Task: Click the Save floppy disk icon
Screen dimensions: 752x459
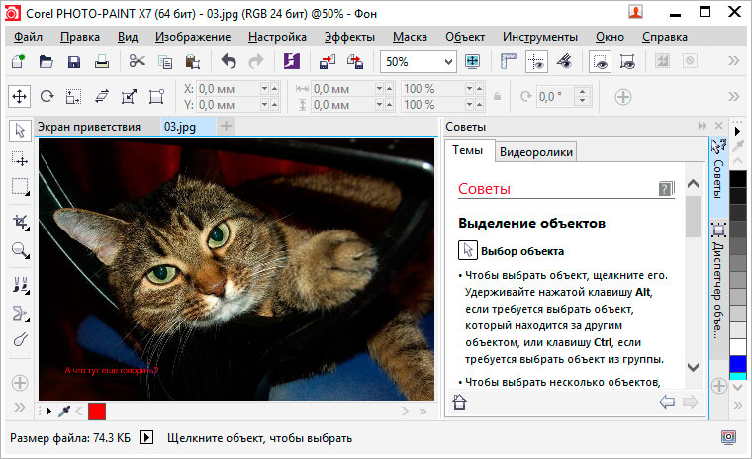Action: coord(73,61)
